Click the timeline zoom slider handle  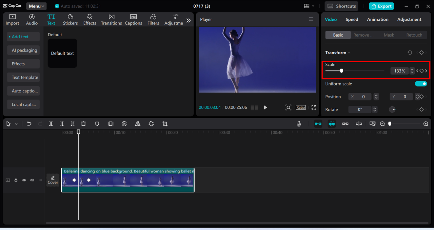[x=390, y=124]
